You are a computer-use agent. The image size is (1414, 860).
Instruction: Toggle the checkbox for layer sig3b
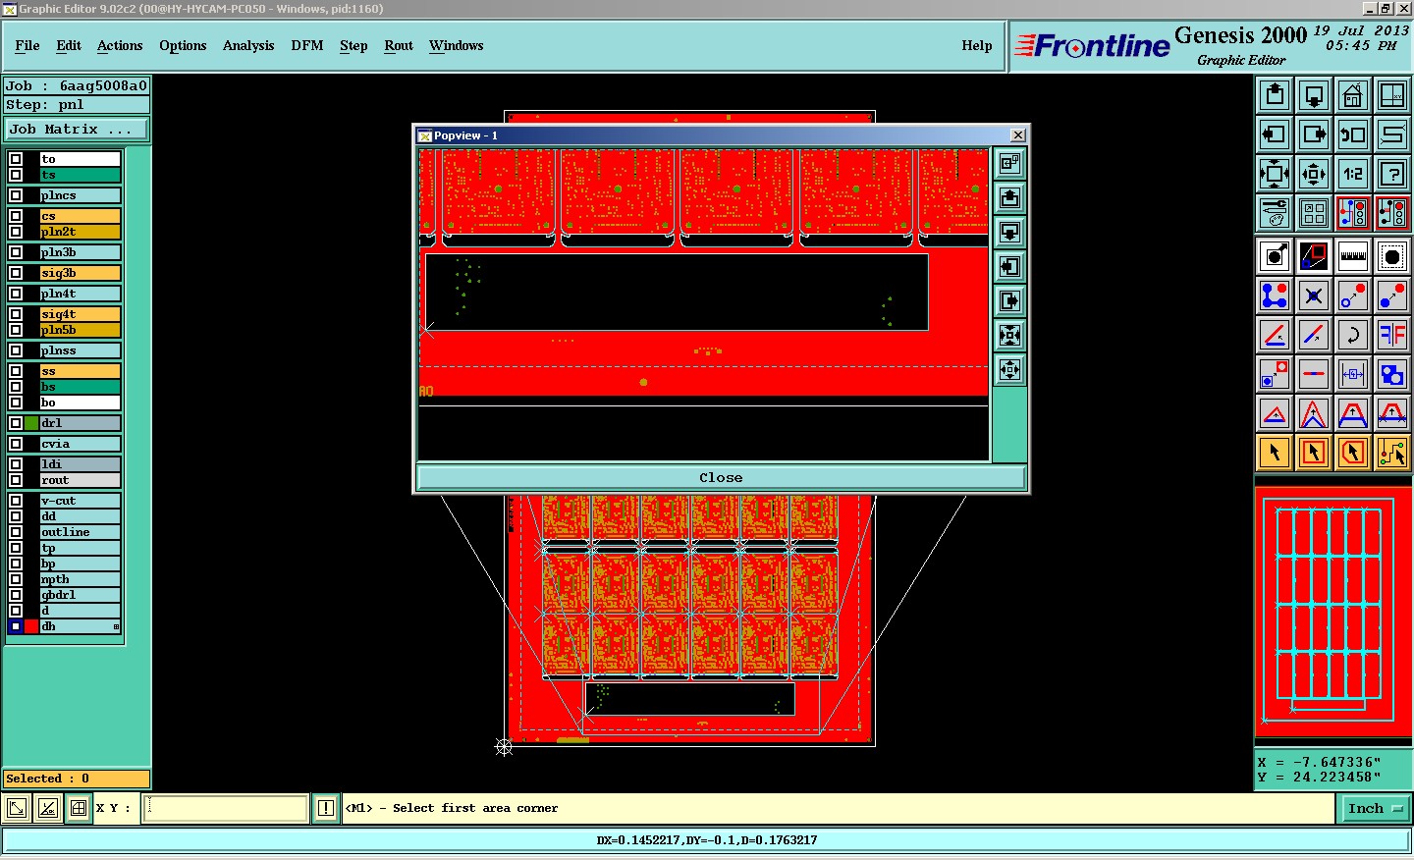coord(16,273)
